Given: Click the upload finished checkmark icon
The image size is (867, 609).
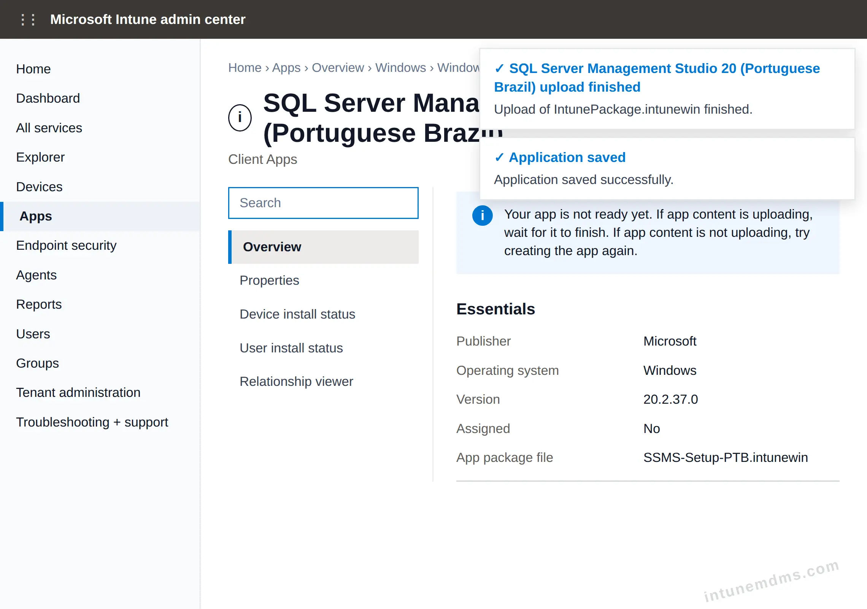Looking at the screenshot, I should click(x=499, y=68).
